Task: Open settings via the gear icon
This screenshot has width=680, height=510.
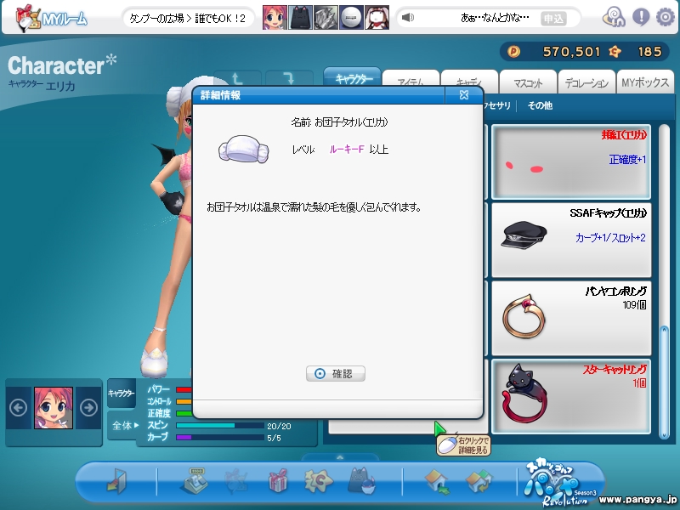Action: click(665, 17)
